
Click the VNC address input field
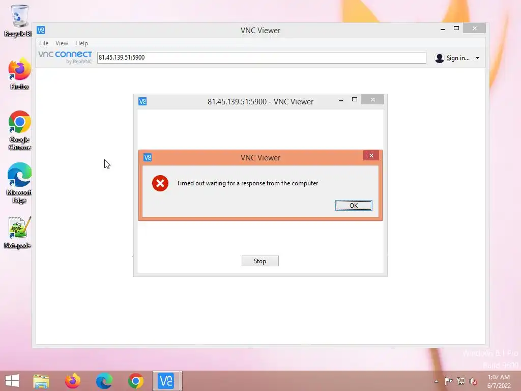262,58
